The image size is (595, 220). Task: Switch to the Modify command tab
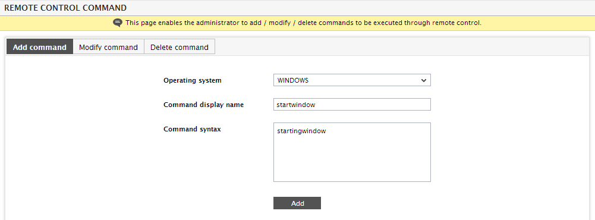pos(108,48)
